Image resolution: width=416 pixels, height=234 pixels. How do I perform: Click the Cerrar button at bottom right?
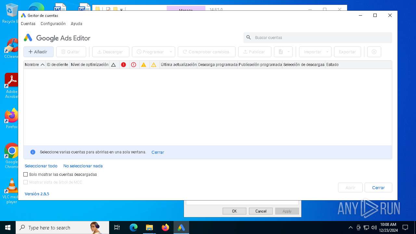pyautogui.click(x=378, y=188)
